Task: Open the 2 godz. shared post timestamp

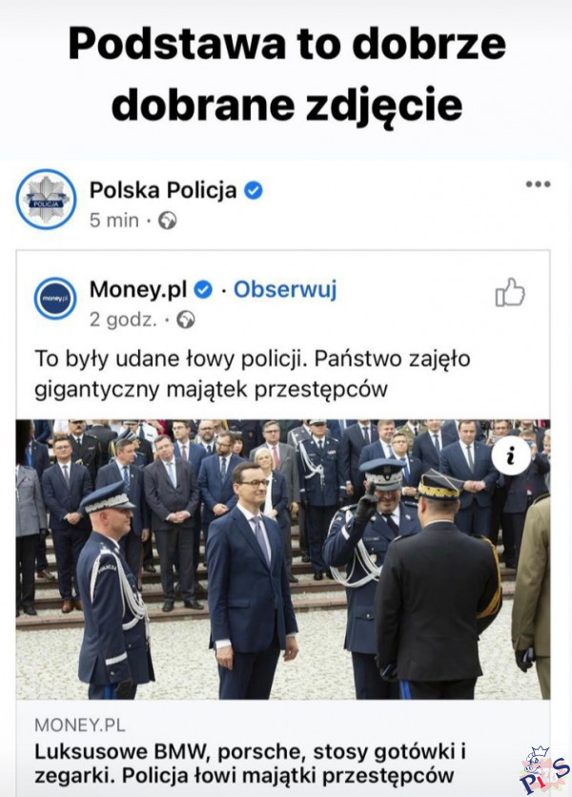Action: pyautogui.click(x=123, y=320)
